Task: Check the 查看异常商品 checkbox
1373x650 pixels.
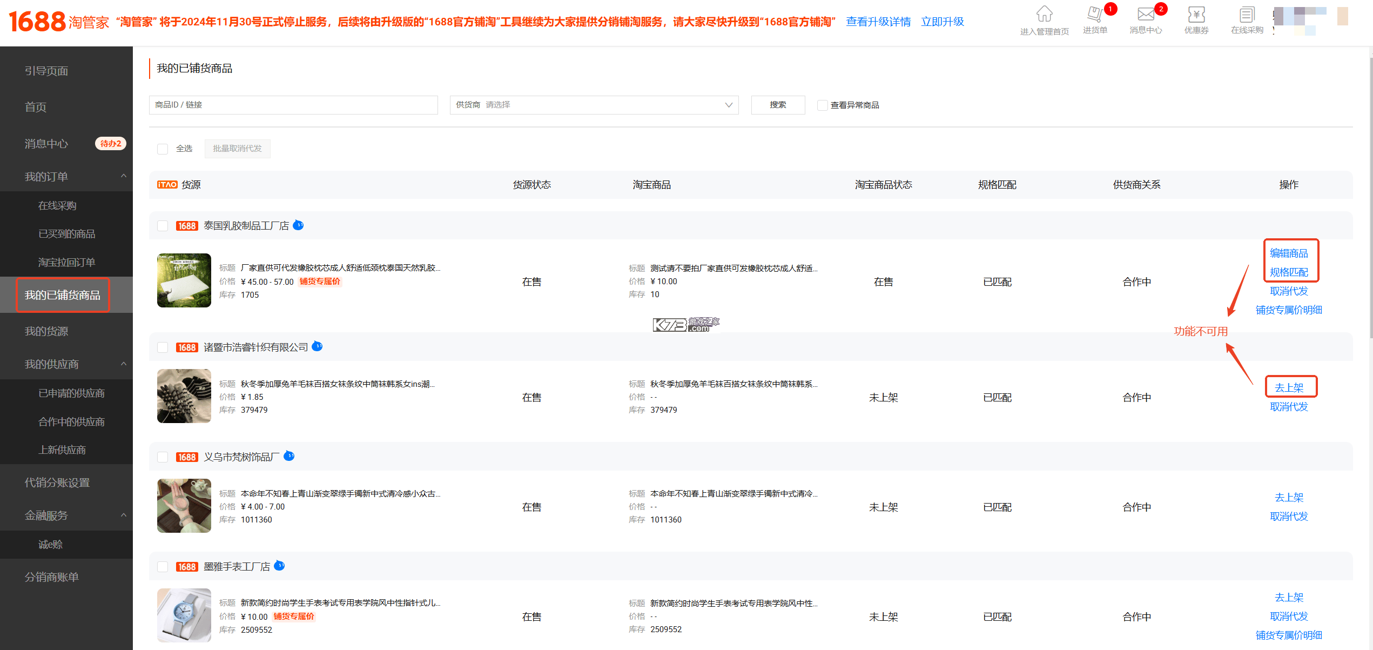Action: click(822, 105)
